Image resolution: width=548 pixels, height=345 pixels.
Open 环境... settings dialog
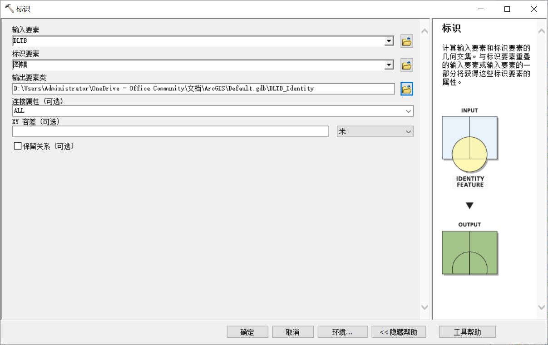342,331
